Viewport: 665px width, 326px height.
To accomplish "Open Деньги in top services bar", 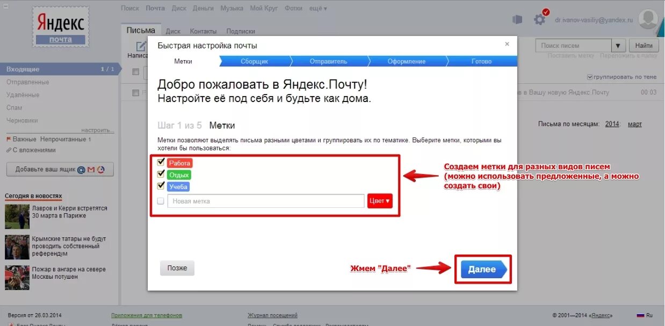I will click(x=203, y=8).
